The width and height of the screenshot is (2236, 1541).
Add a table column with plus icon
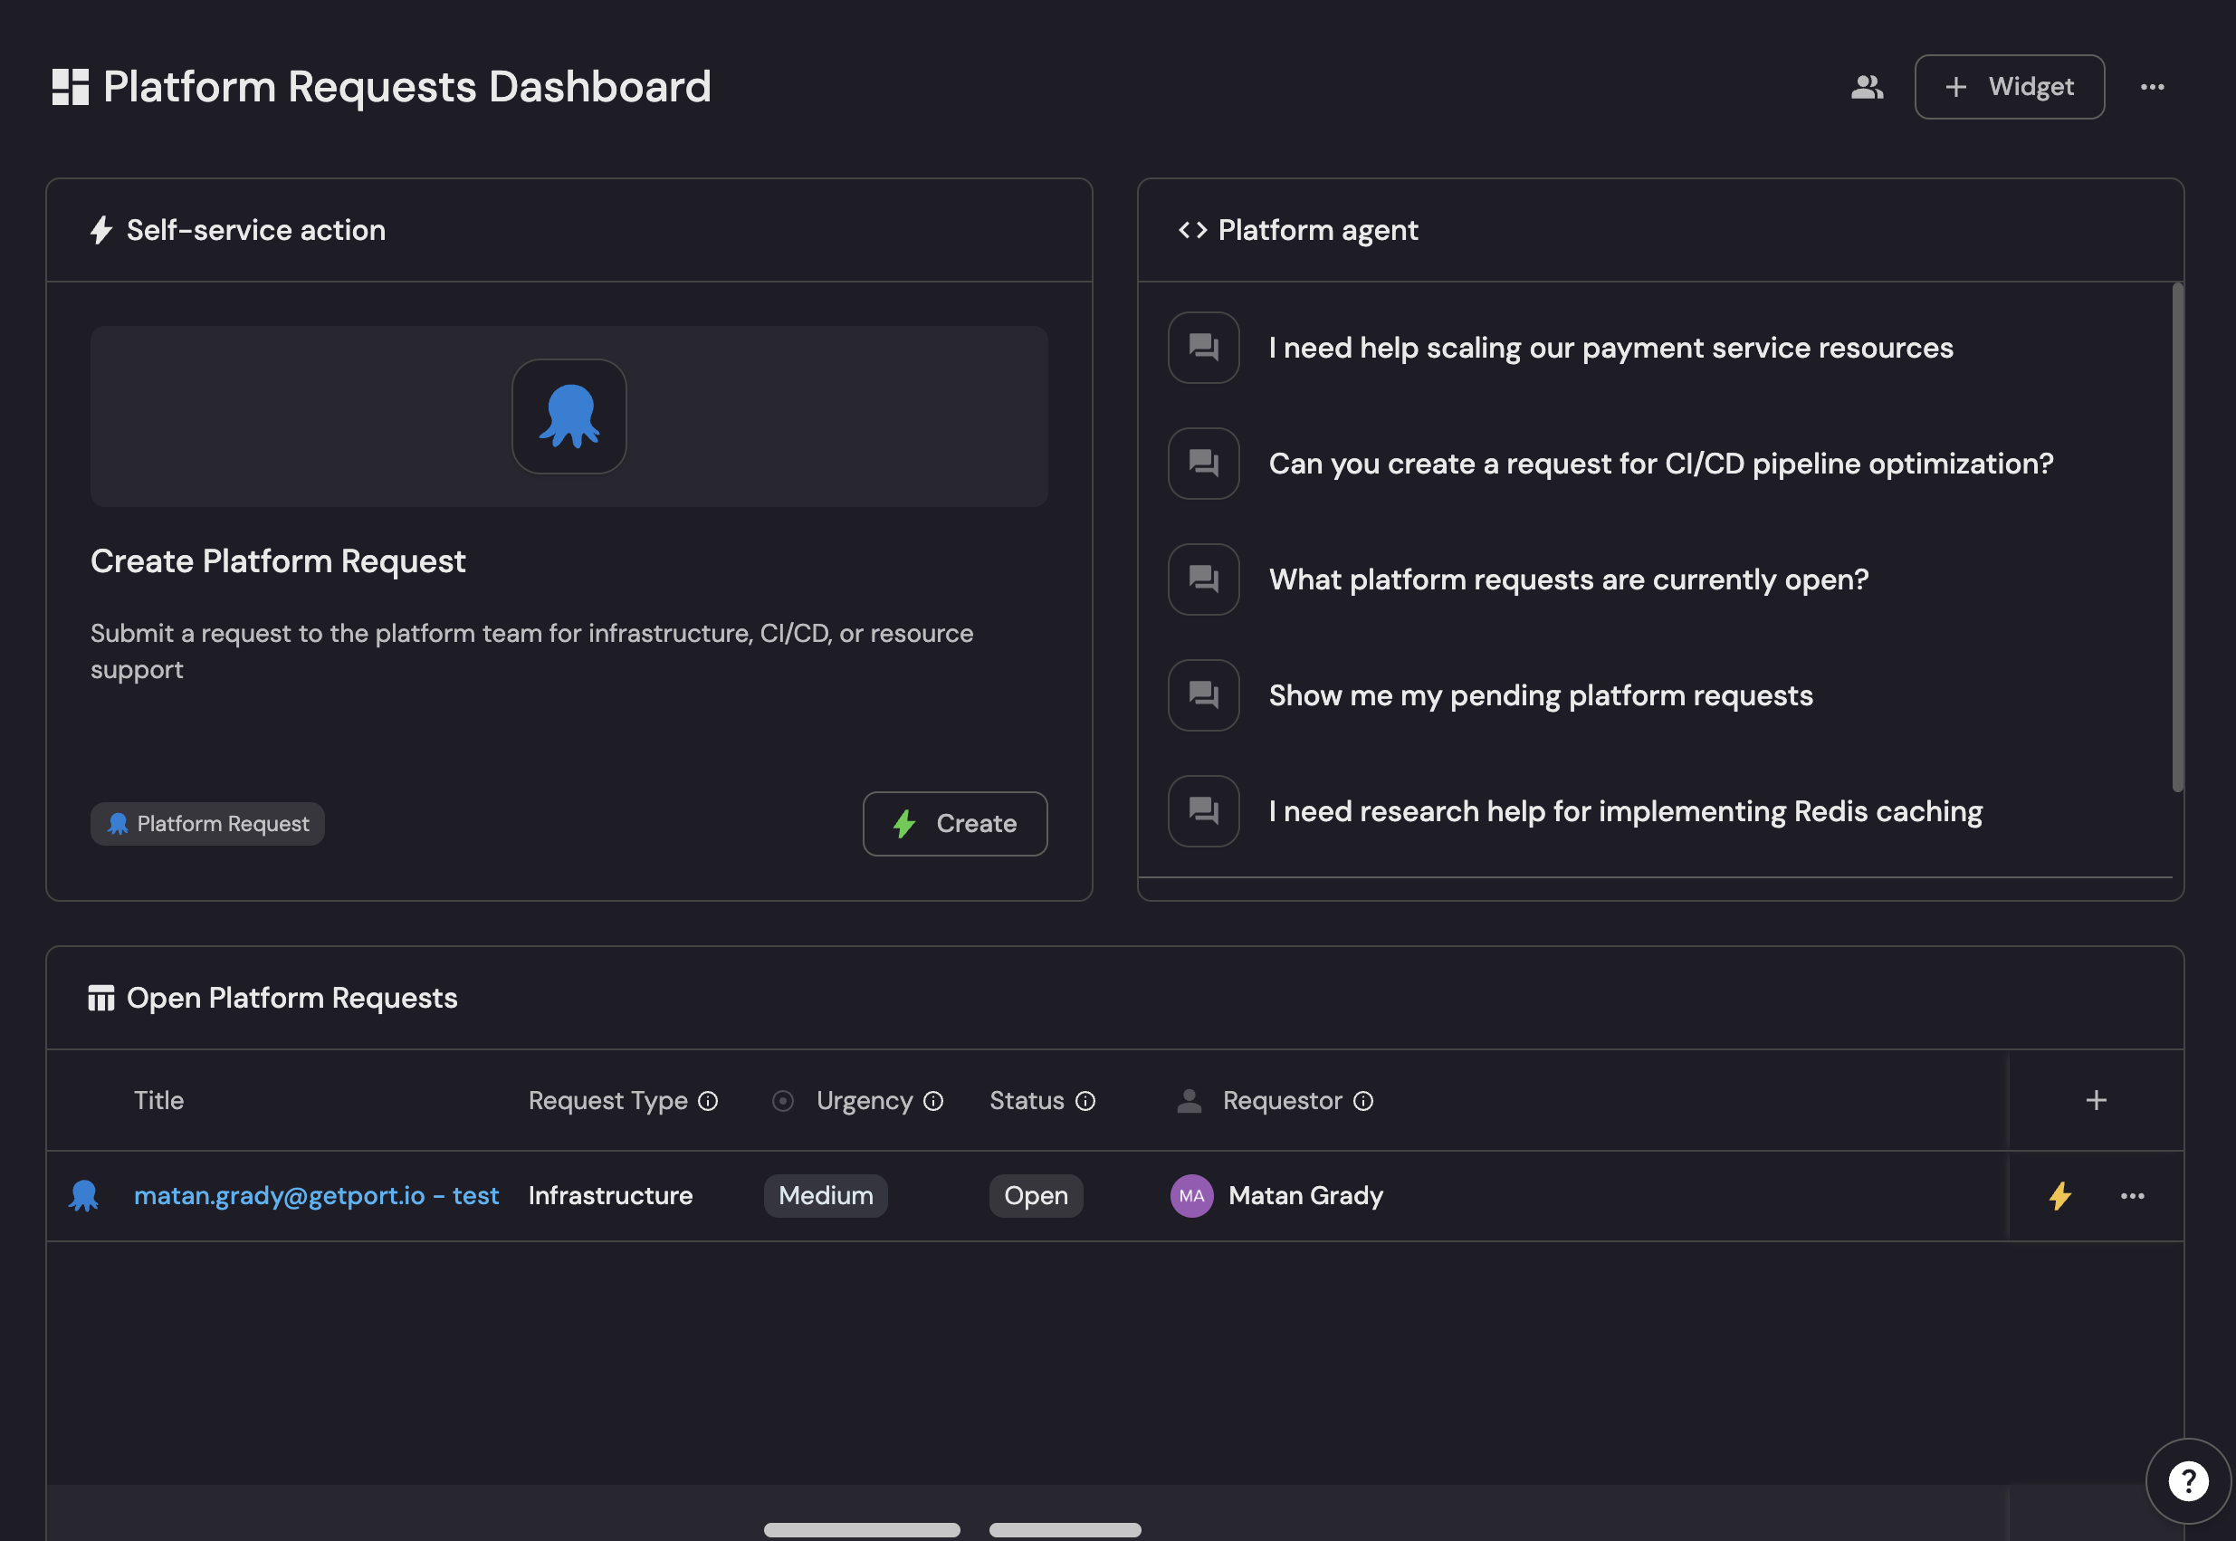[x=2096, y=1101]
